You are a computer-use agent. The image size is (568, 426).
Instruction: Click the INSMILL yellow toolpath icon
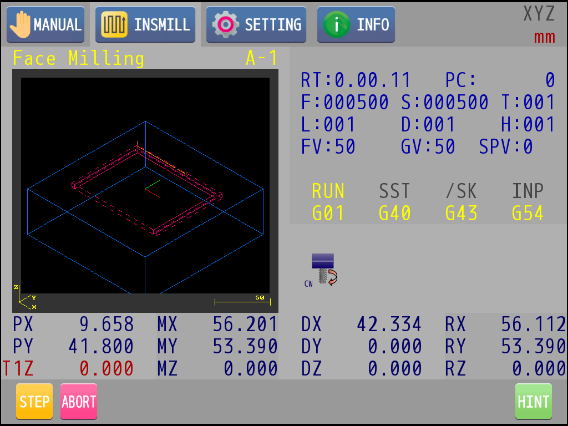pyautogui.click(x=115, y=24)
